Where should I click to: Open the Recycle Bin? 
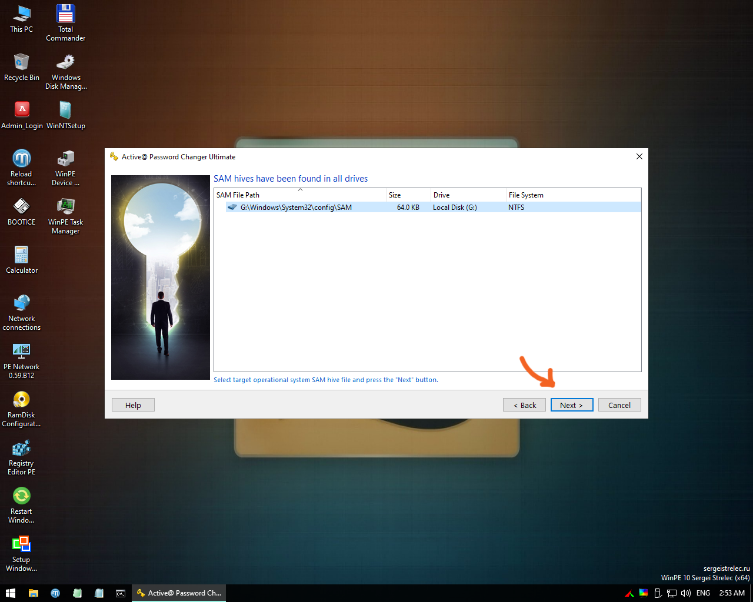click(x=22, y=67)
